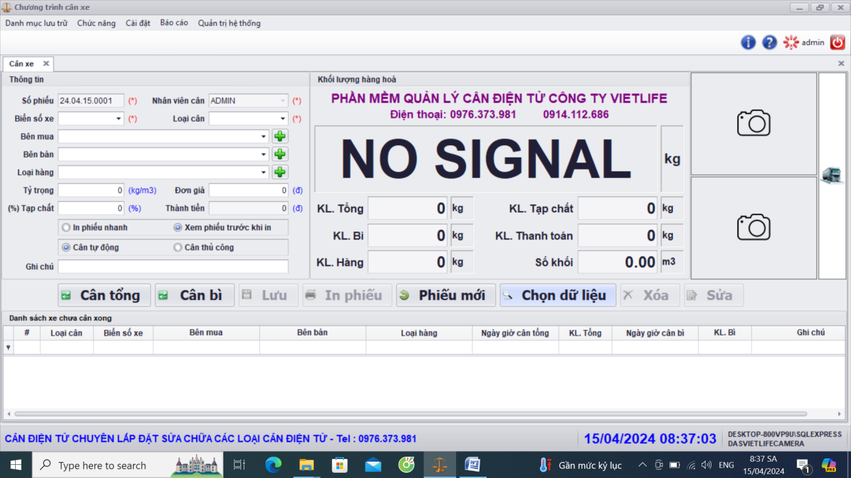Add new buyer with Bên mua plus icon

tap(280, 137)
